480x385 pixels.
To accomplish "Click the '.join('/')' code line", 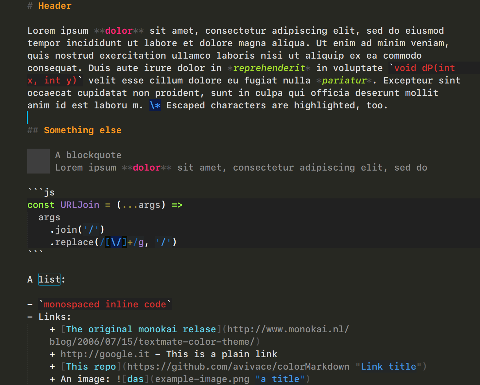I will coord(77,230).
